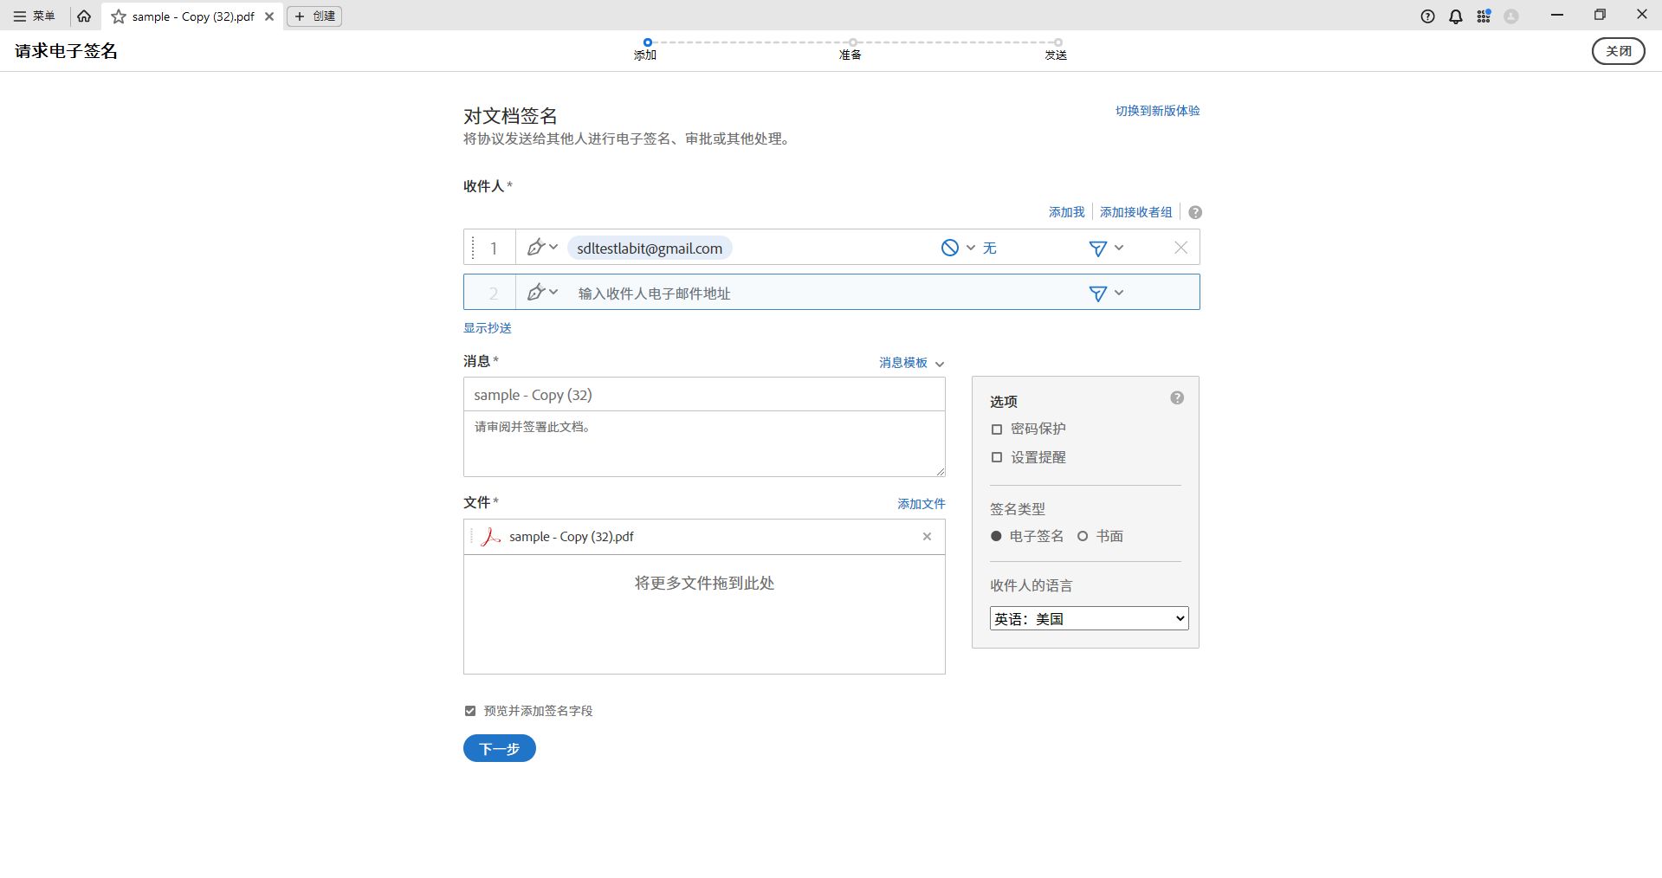The height and width of the screenshot is (878, 1662).
Task: Open the signing role pen icon for recipient 1
Action: point(536,247)
